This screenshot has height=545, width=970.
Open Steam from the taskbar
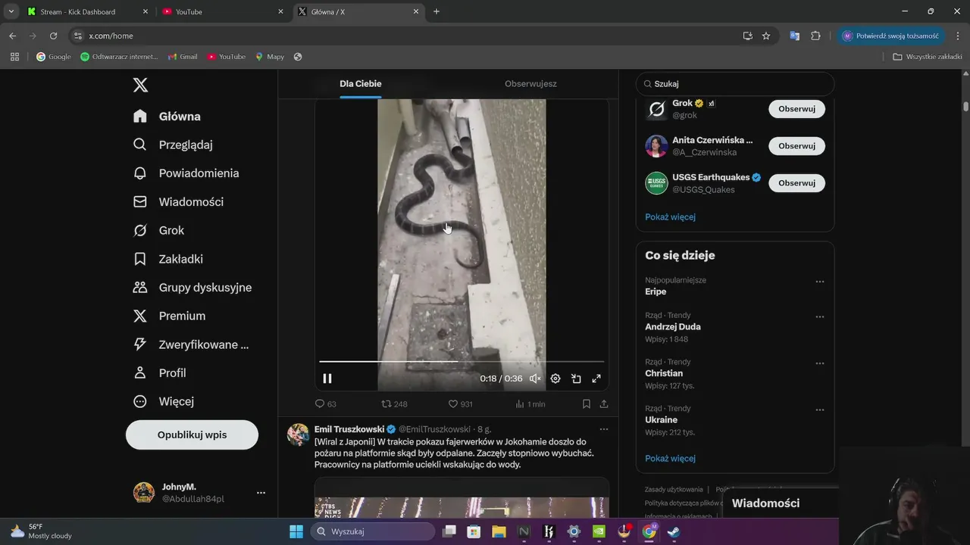point(674,531)
